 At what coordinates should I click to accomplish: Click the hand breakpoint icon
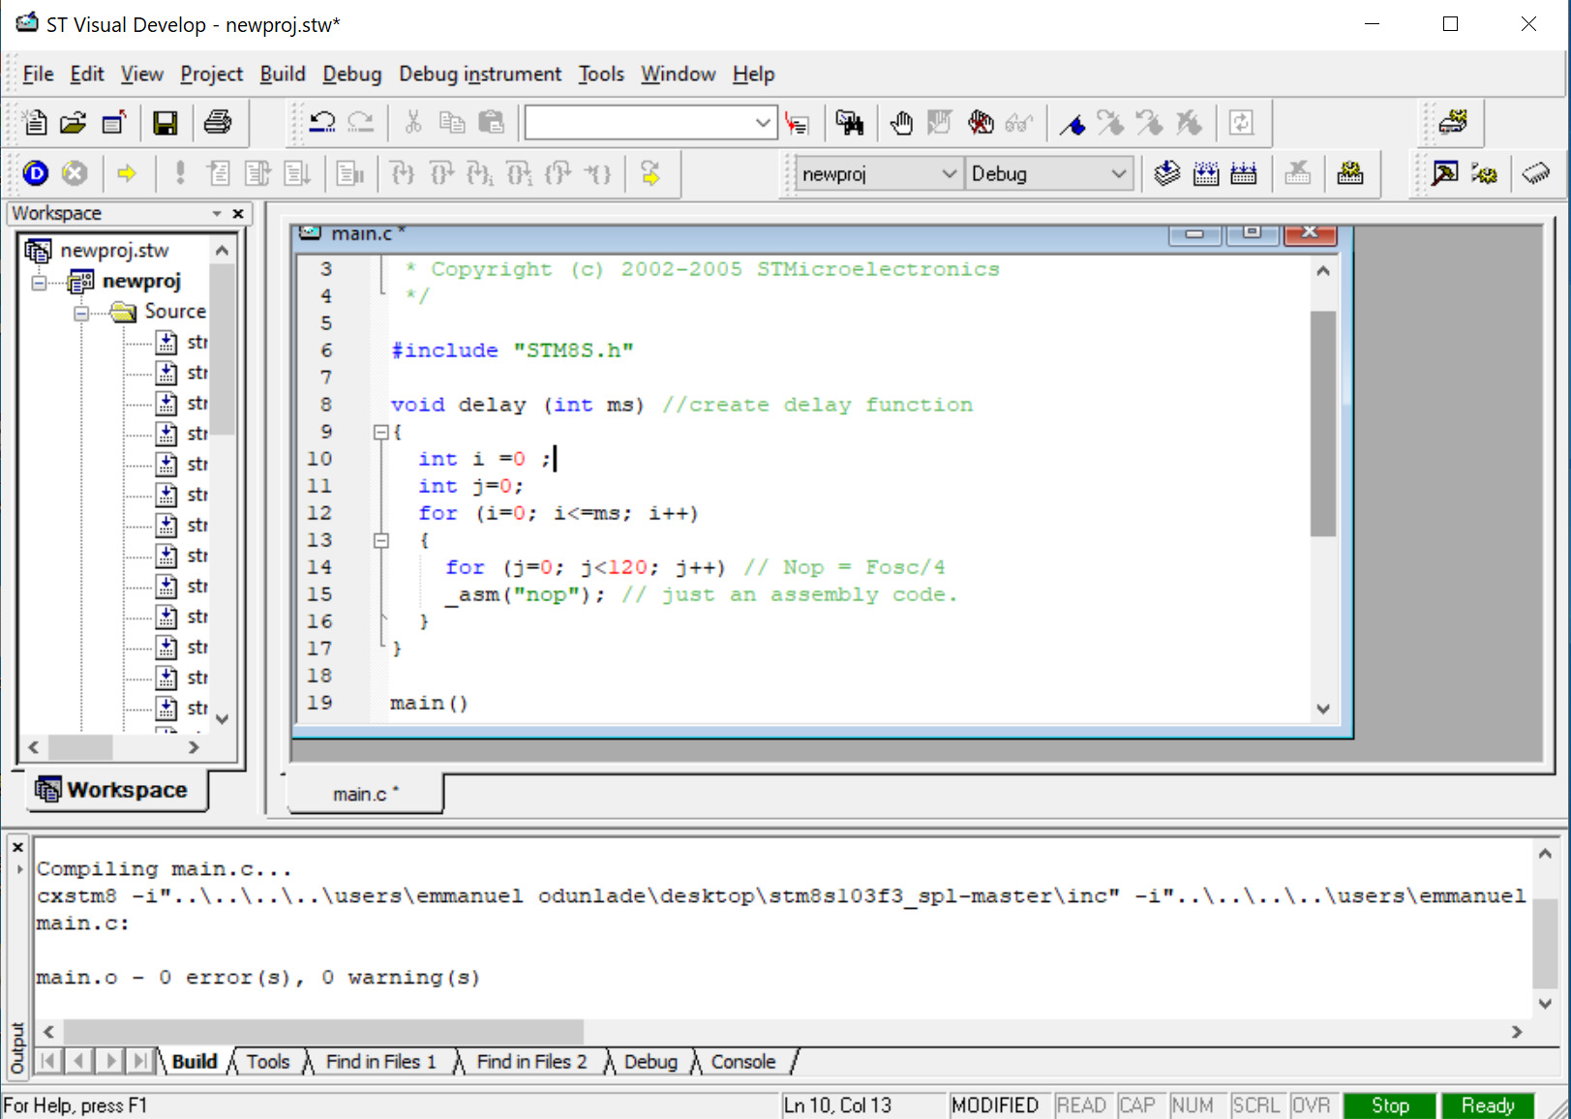pos(901,123)
